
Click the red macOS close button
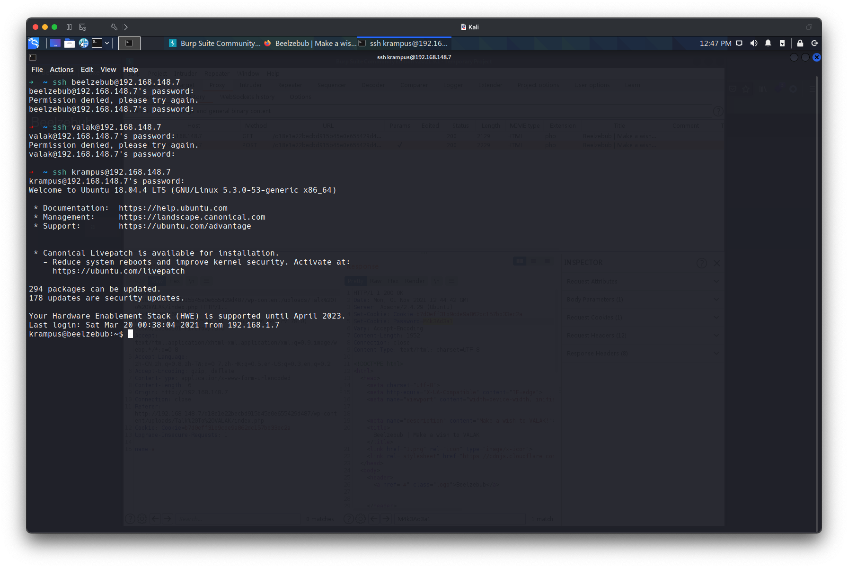click(35, 27)
